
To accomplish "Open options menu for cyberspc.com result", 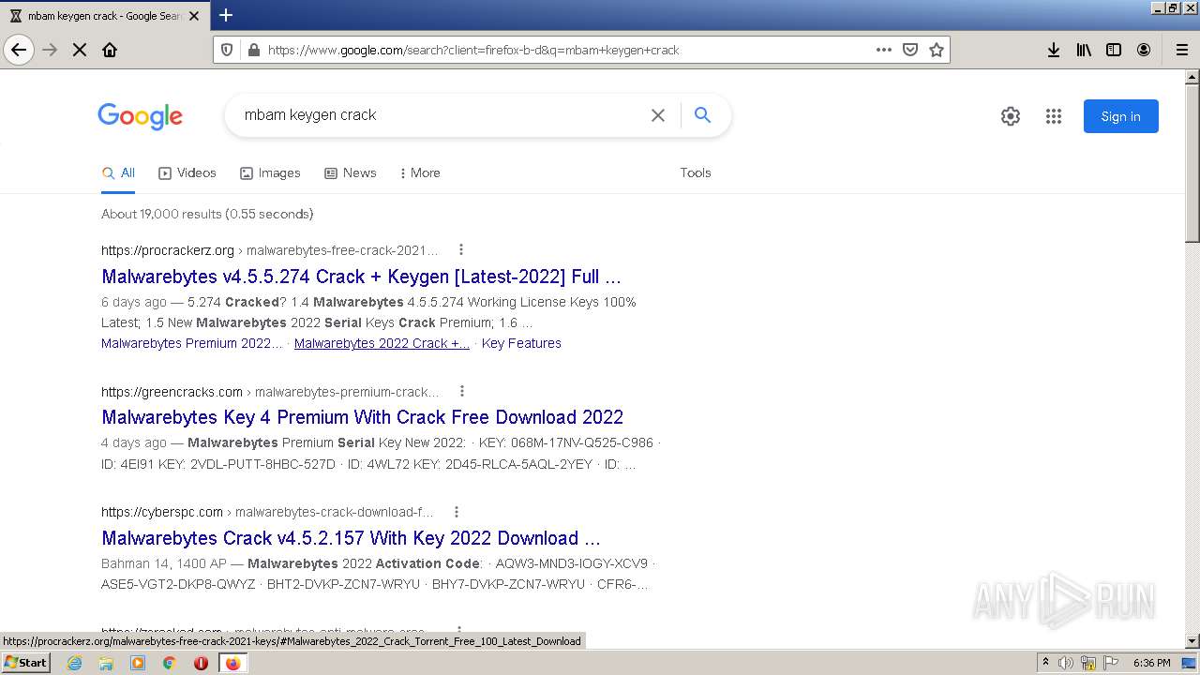I will click(x=456, y=512).
